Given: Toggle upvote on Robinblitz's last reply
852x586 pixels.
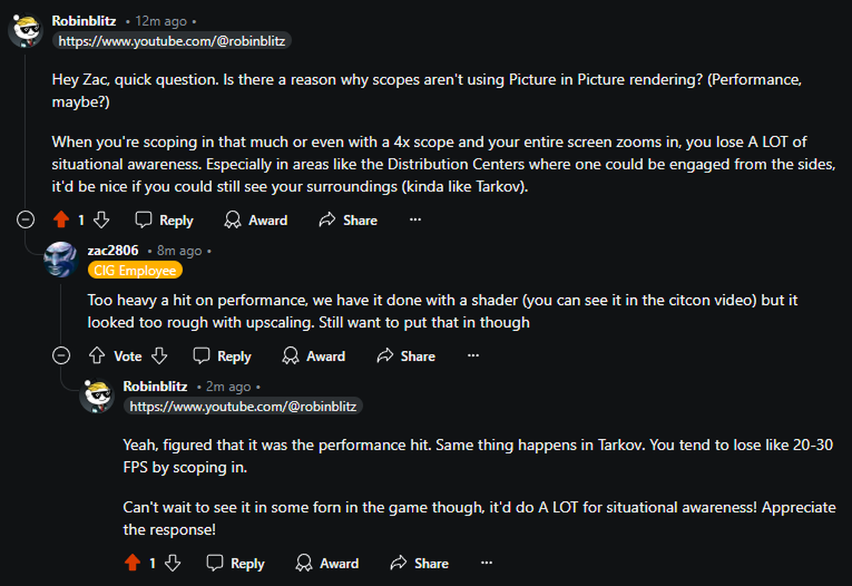Looking at the screenshot, I should coord(132,563).
